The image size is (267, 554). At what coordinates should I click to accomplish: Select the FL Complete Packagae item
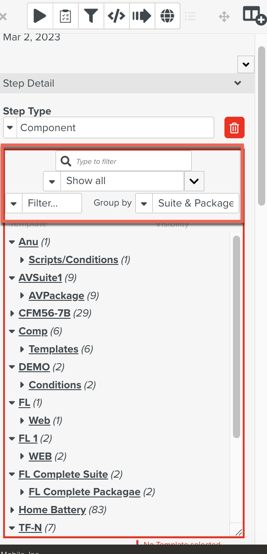click(x=85, y=492)
